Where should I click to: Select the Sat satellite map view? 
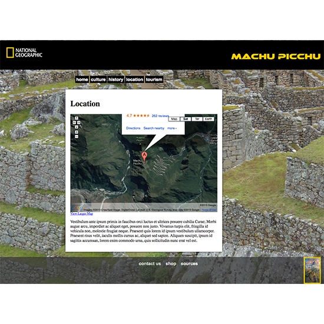(186, 119)
